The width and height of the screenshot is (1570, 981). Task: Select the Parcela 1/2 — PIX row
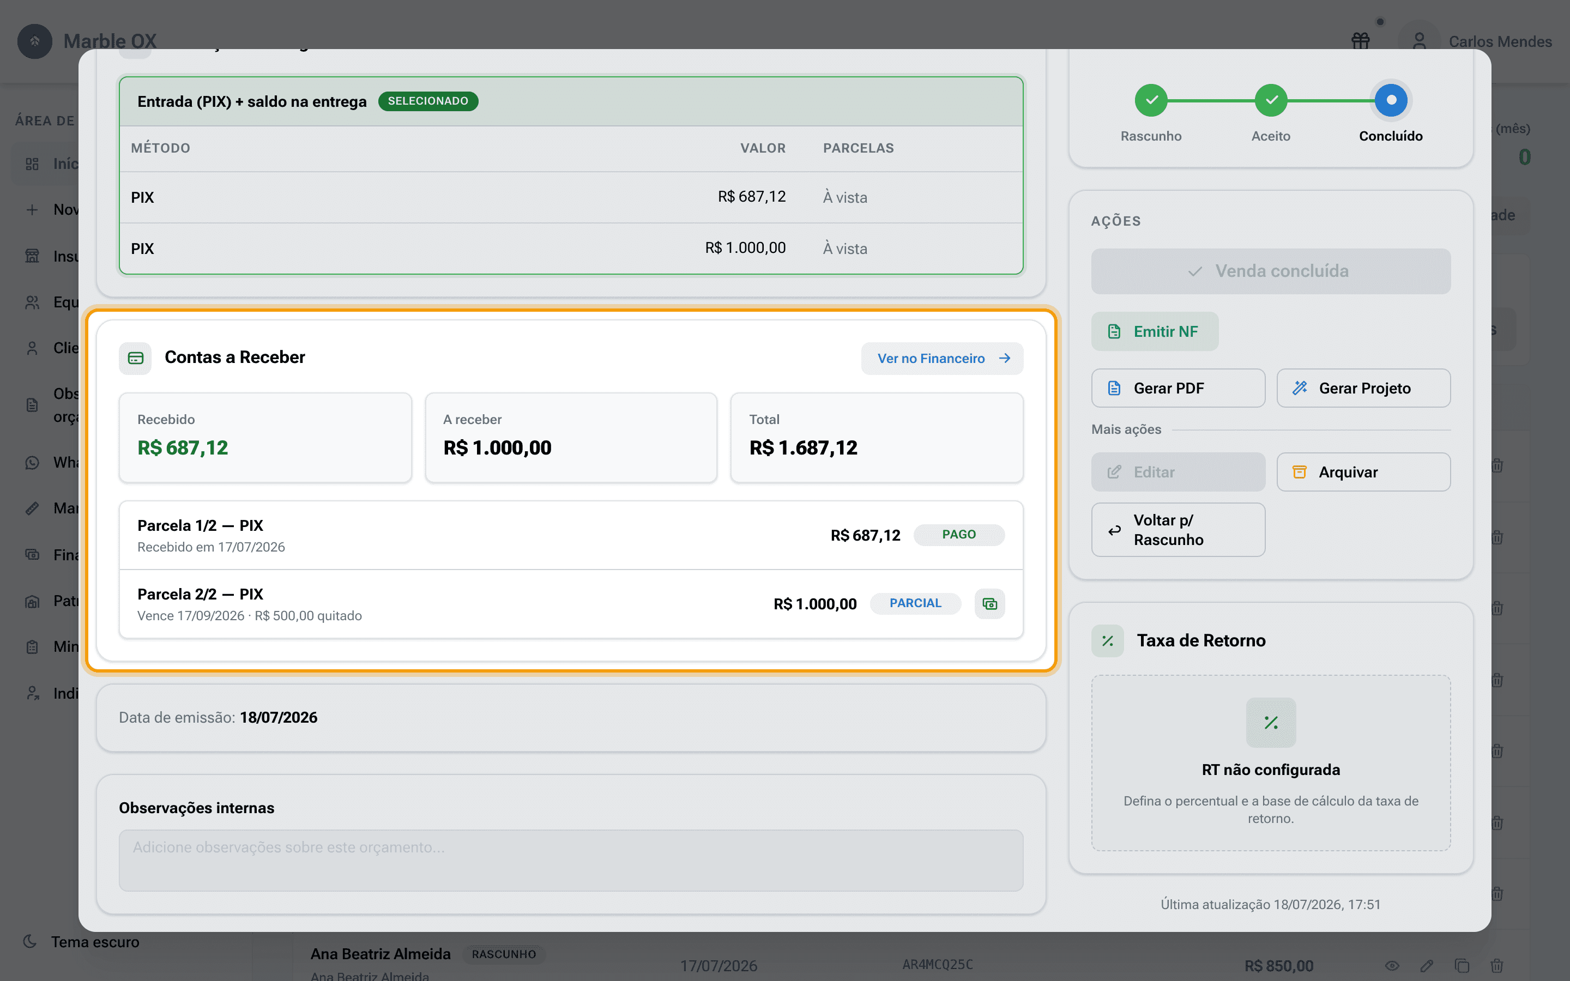click(x=571, y=535)
